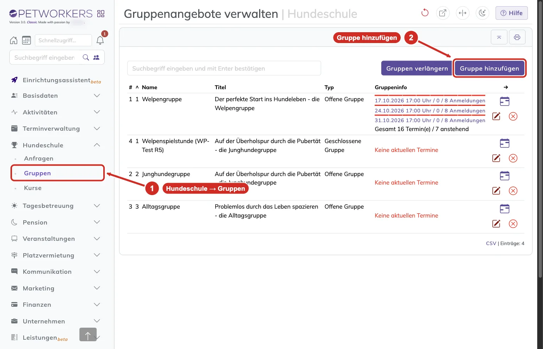Print the group list

click(x=517, y=37)
